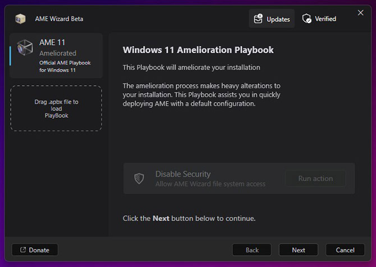Click the 'Drag .apbx file to load PlayBook' drop zone
Viewport: 376px width, 267px height.
(56, 108)
